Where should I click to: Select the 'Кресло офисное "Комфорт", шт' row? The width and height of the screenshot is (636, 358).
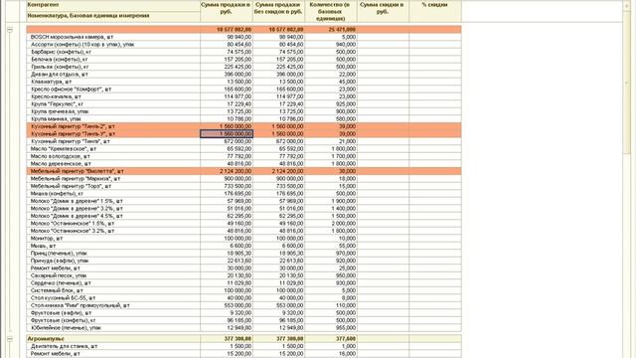coord(243,89)
